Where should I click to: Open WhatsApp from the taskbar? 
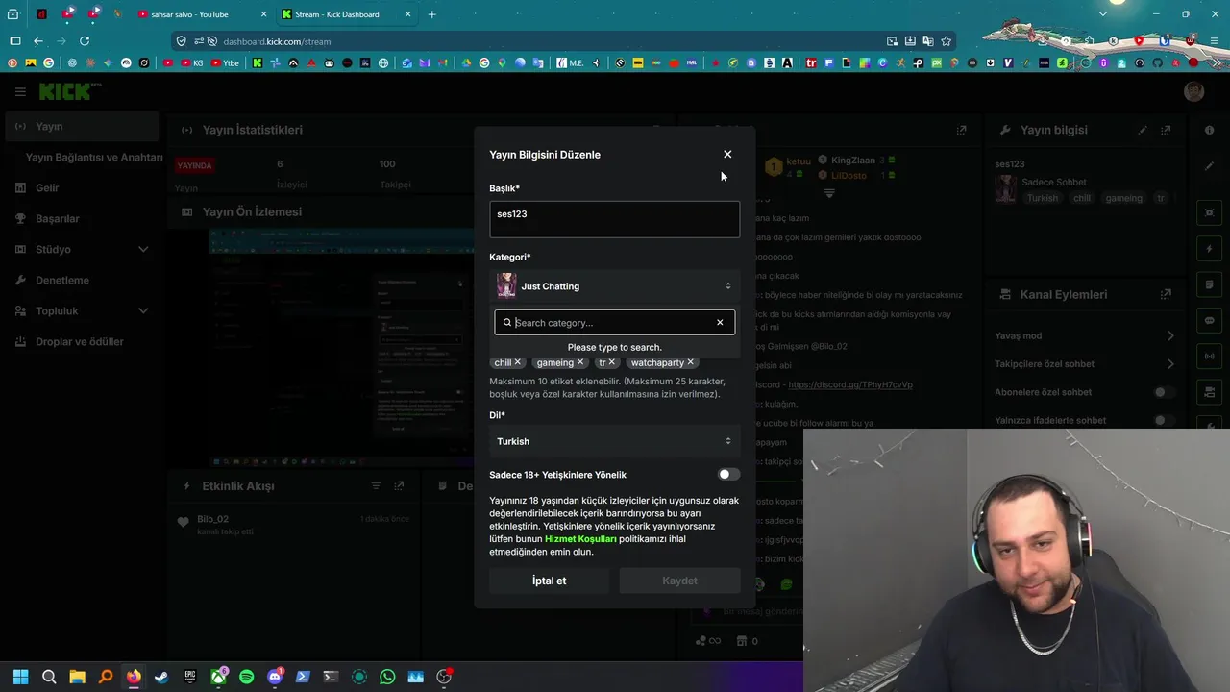coord(387,677)
